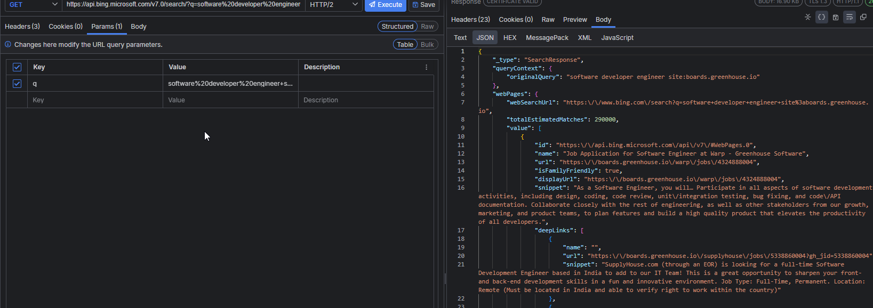Click the BODY: 16.90 KB badge
The width and height of the screenshot is (873, 308).
pyautogui.click(x=779, y=2)
